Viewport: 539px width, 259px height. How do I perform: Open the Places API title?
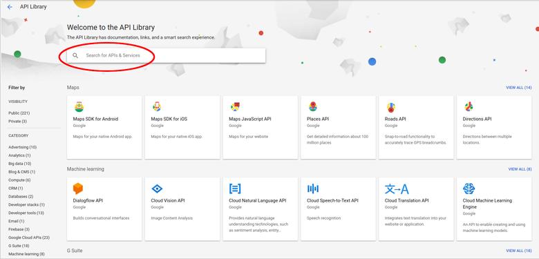(x=318, y=119)
